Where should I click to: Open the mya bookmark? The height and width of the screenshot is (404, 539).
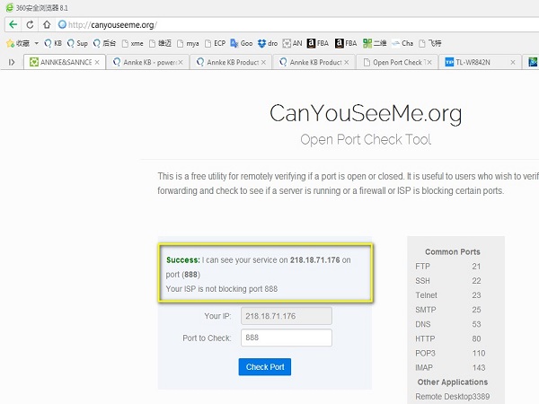click(x=188, y=43)
